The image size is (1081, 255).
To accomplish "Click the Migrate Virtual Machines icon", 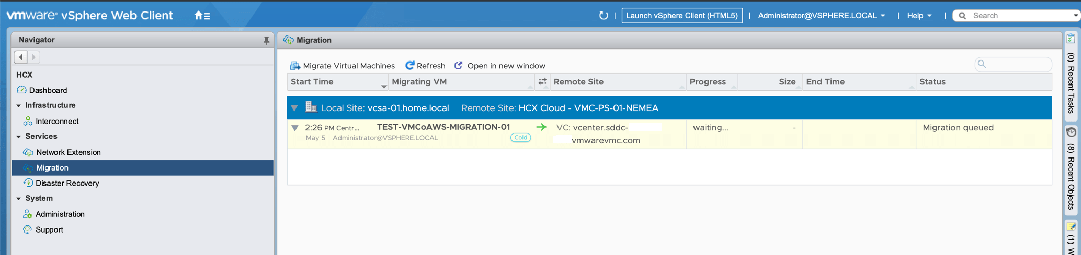I will 295,66.
